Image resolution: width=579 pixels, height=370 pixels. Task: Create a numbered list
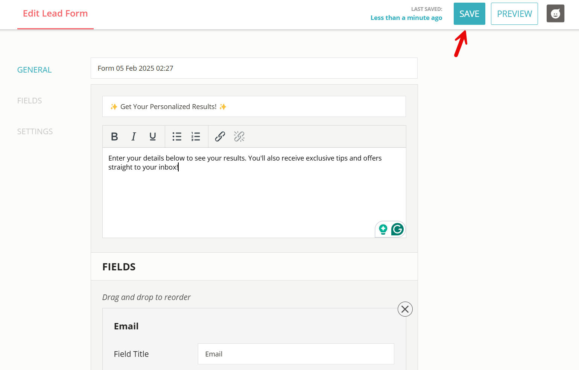coord(196,136)
